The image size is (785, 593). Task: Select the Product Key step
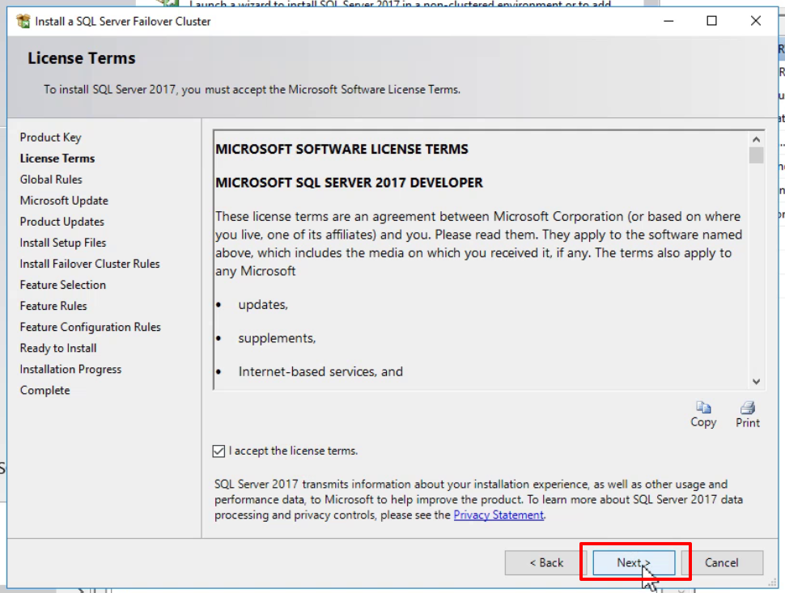pyautogui.click(x=50, y=137)
